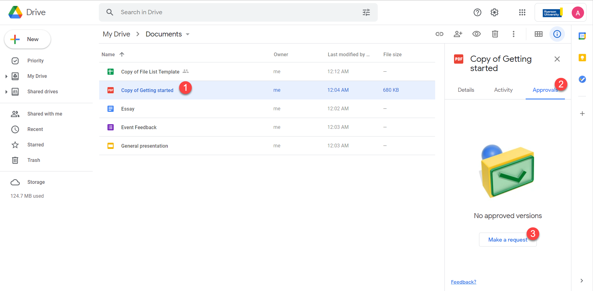
Task: Switch to grid layout view
Action: 538,34
